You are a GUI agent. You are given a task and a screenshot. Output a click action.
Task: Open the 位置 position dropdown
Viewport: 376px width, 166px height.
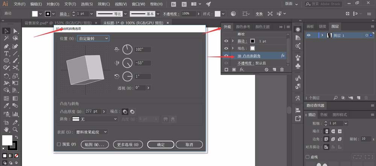coord(93,38)
